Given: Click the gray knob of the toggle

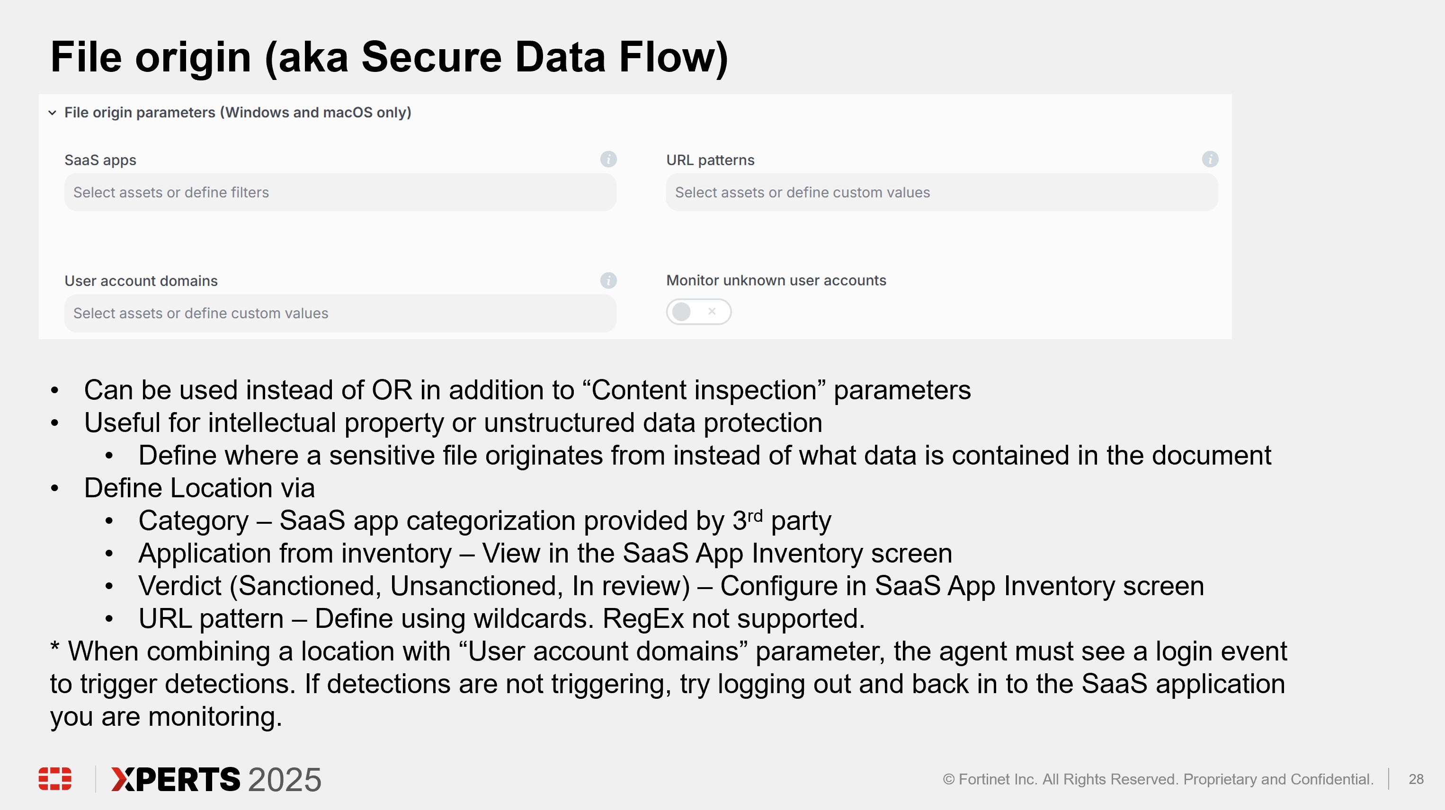Looking at the screenshot, I should click(x=682, y=312).
